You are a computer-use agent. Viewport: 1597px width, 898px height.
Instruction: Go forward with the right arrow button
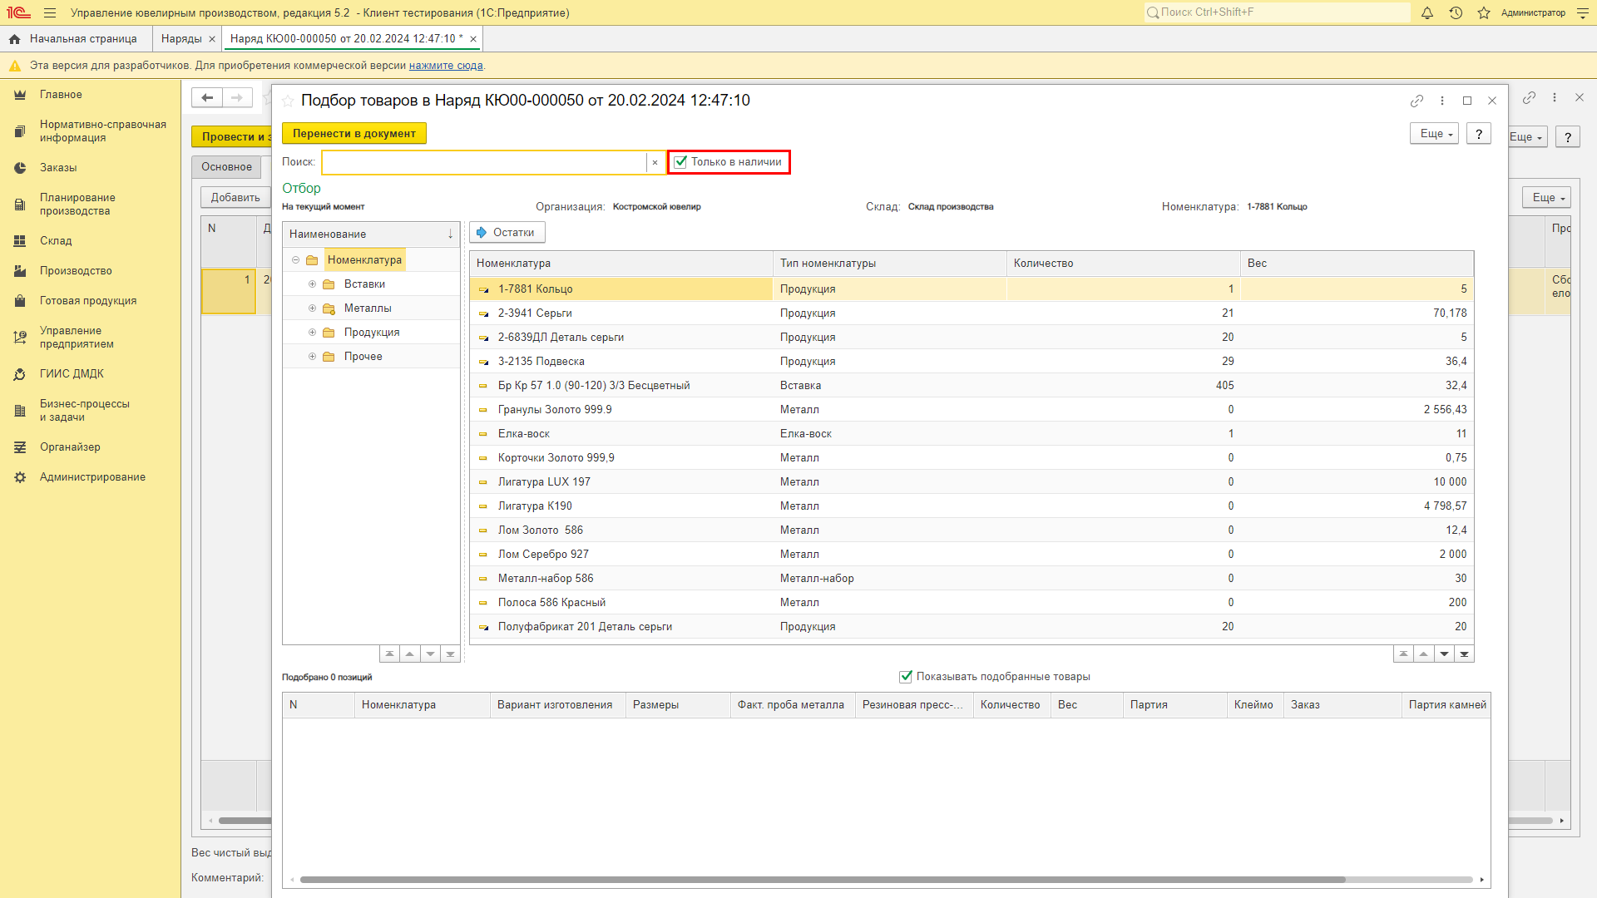(237, 98)
